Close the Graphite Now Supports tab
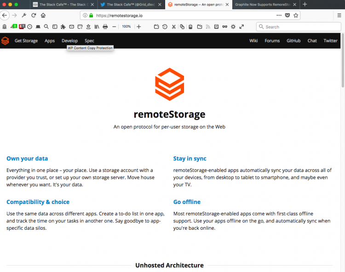This screenshot has width=345, height=272. [294, 5]
